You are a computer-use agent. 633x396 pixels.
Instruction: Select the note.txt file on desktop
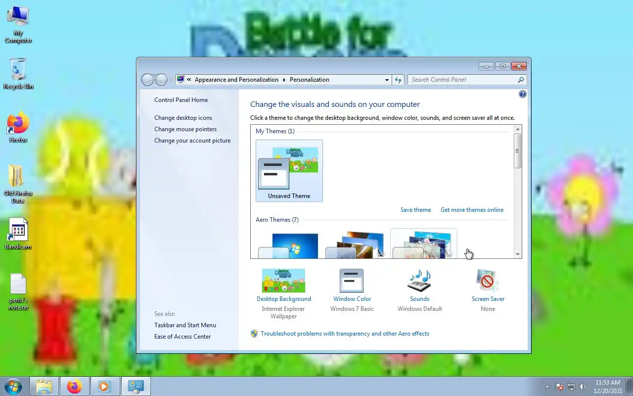18,292
